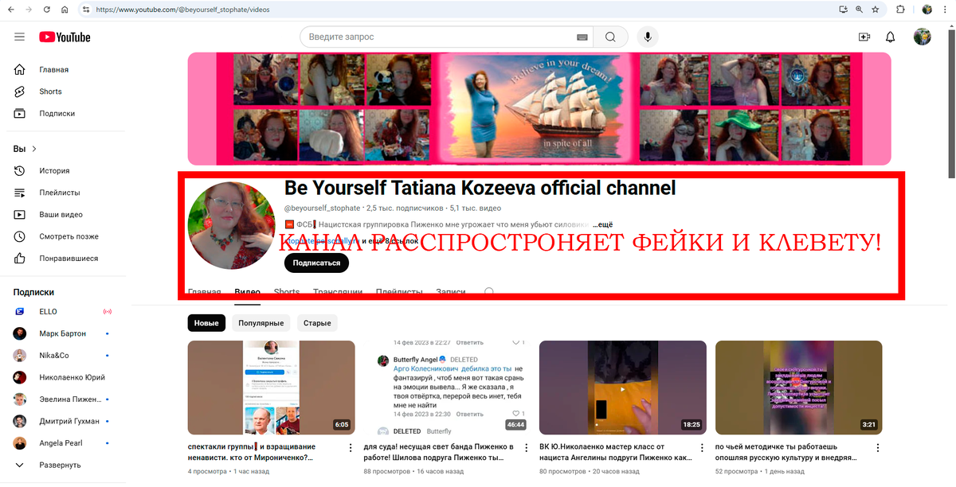Expand channel description with ...ещё
956x487 pixels.
point(601,225)
